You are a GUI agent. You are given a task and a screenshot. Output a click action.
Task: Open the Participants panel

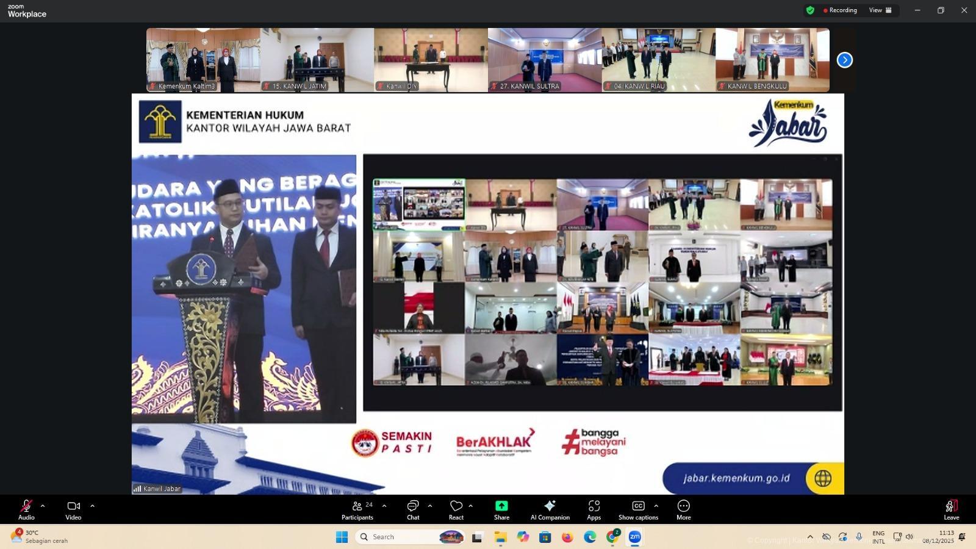tap(357, 510)
